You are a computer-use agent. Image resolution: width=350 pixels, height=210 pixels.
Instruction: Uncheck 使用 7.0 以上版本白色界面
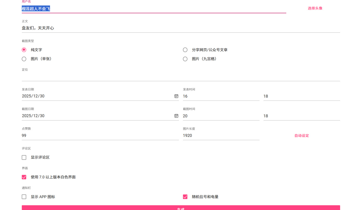point(24,177)
